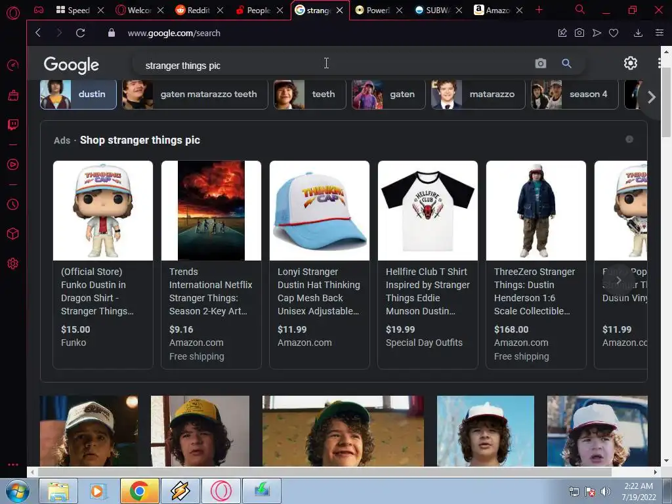Click the volume speaker tray icon
This screenshot has height=504, width=672.
coord(605,492)
